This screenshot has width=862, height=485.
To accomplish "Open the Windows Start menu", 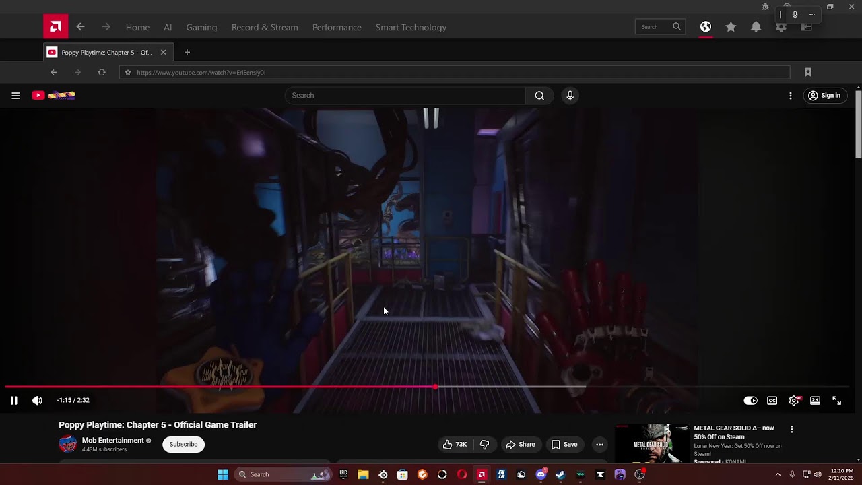I will click(x=223, y=474).
